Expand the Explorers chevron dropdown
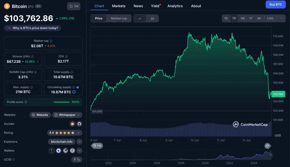Viewport: 290px width, 167px height. coord(79,142)
